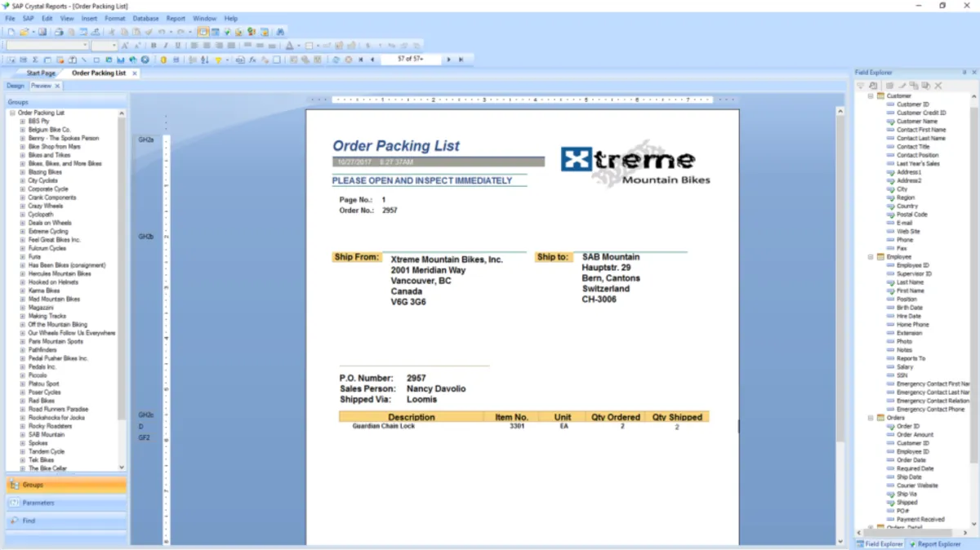980x550 pixels.
Task: Collapse the Orders table in Field Explorer
Action: (x=871, y=417)
